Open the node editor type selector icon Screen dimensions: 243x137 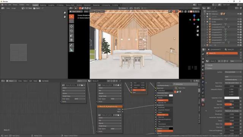pyautogui.click(x=3, y=81)
